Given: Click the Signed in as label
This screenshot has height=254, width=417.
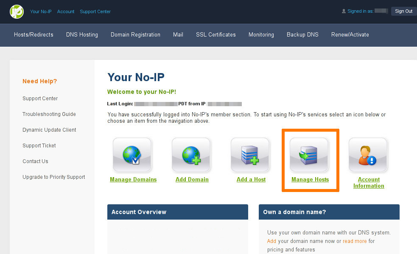Looking at the screenshot, I should tap(360, 11).
